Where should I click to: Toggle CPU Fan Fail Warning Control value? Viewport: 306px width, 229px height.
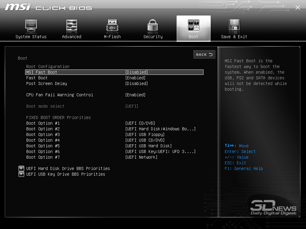[x=135, y=95]
